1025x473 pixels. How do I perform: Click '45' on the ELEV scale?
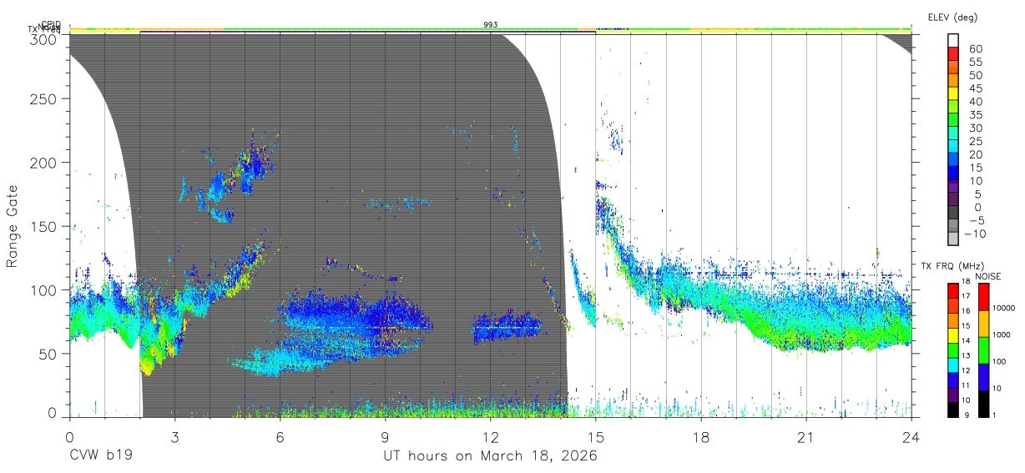975,88
